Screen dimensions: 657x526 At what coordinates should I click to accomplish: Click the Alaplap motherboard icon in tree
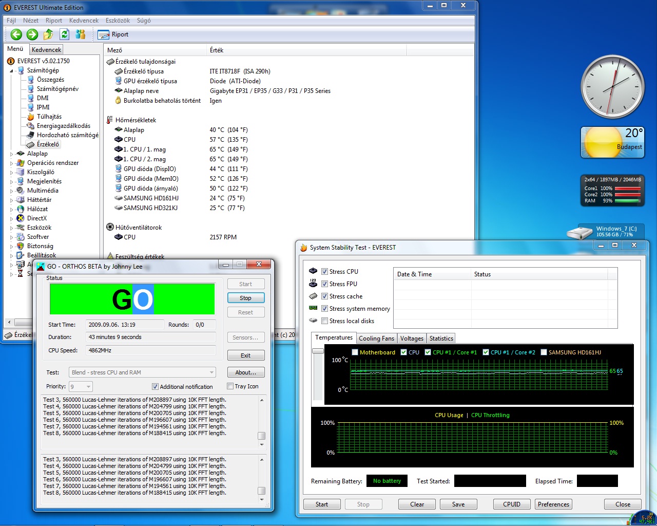coord(21,154)
